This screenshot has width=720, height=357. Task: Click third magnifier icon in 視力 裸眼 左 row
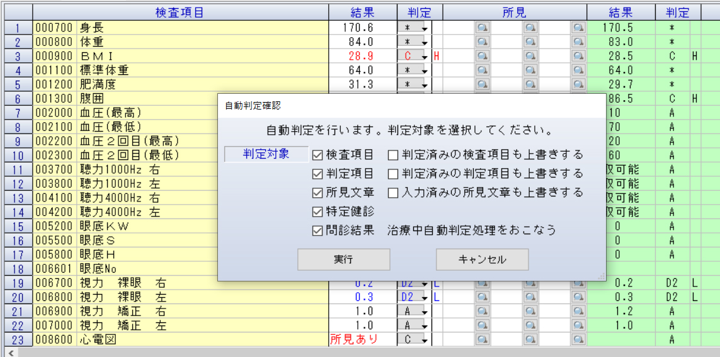click(578, 297)
